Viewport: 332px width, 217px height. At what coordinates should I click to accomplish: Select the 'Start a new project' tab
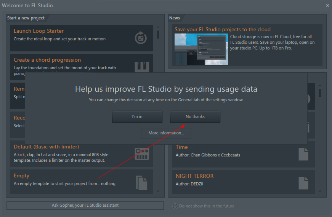coord(26,18)
